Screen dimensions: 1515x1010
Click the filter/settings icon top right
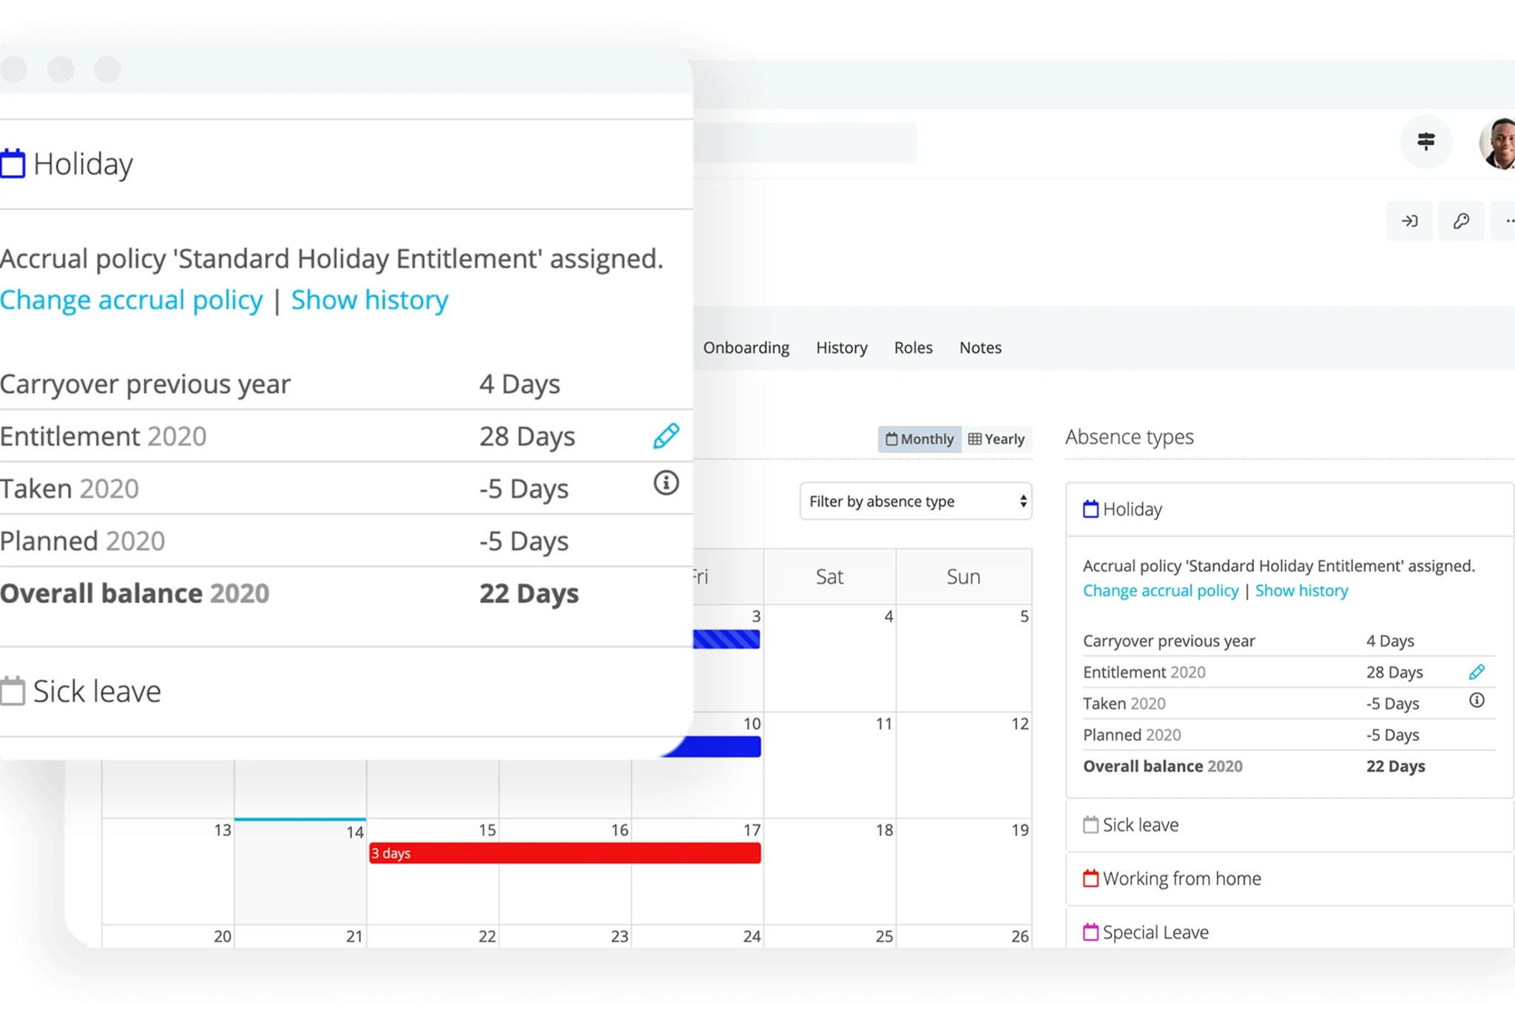[1424, 142]
